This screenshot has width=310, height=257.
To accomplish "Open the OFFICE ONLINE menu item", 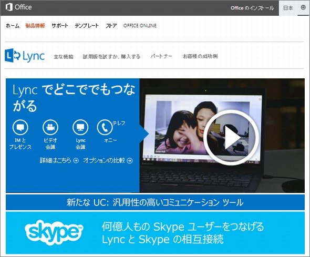I will (x=140, y=26).
